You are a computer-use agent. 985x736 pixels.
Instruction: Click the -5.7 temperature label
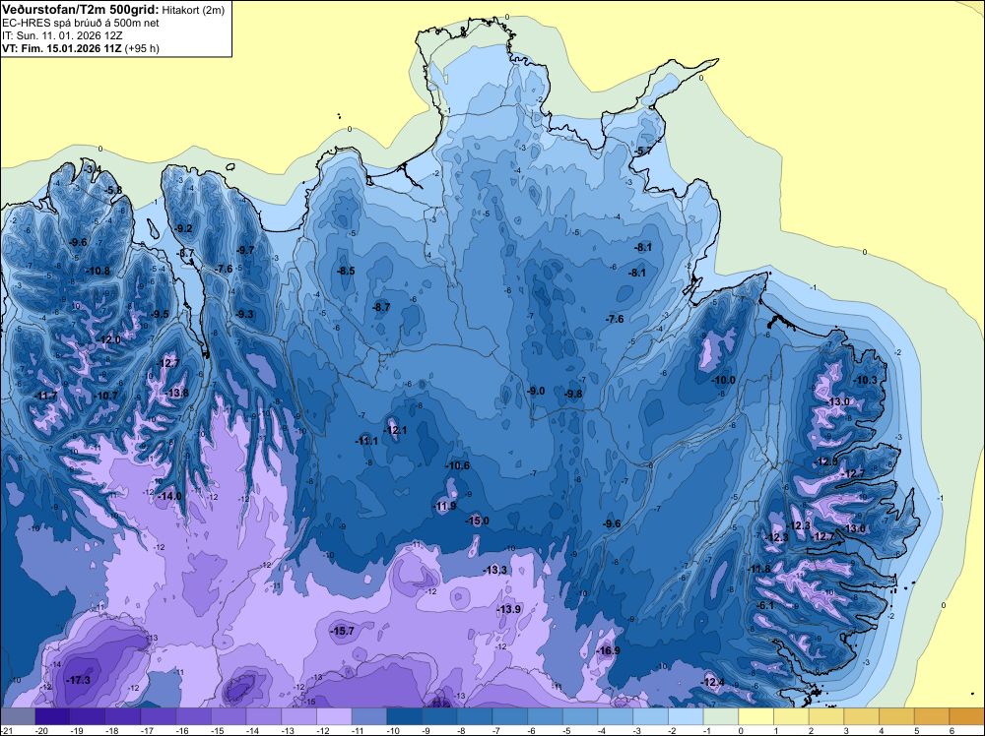click(643, 152)
